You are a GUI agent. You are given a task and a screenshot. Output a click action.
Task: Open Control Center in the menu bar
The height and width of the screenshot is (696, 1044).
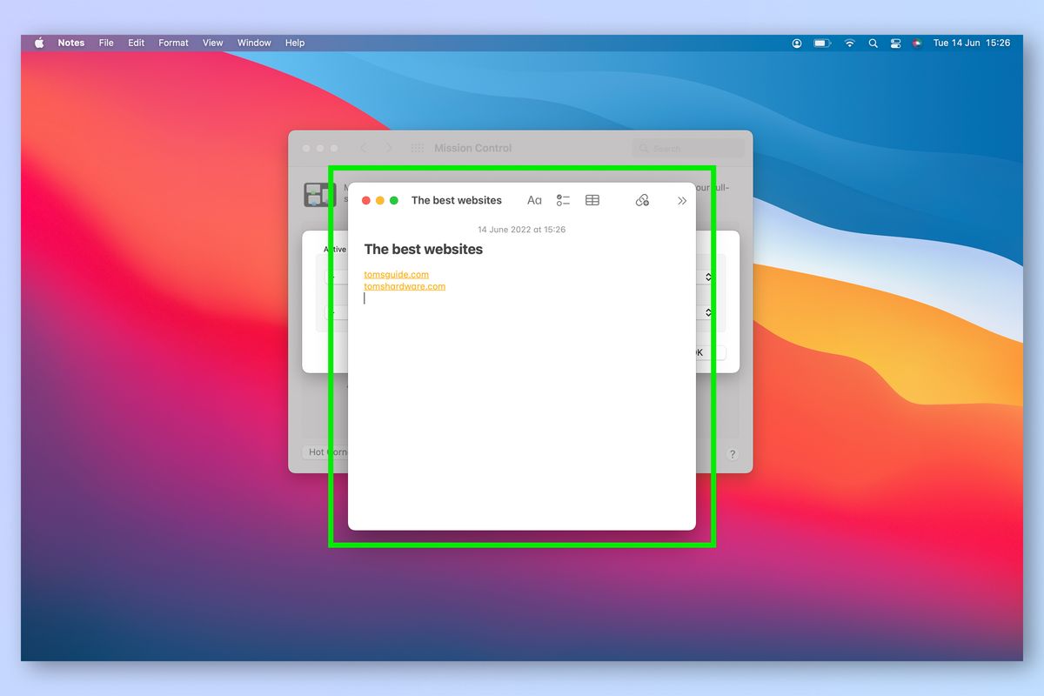point(895,43)
